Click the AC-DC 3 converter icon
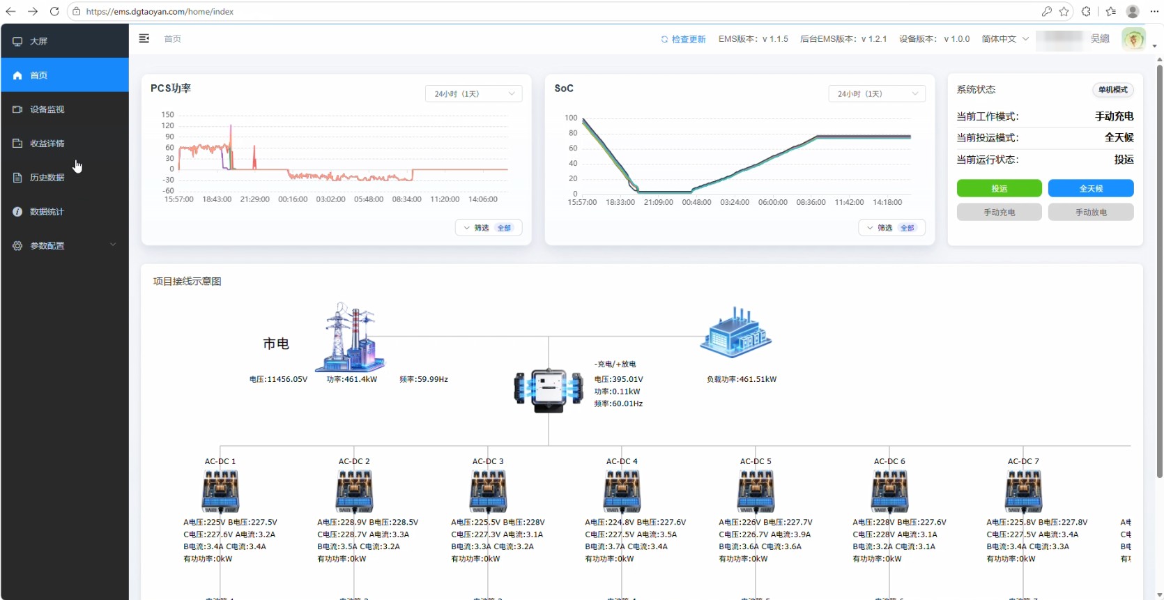 [x=488, y=491]
